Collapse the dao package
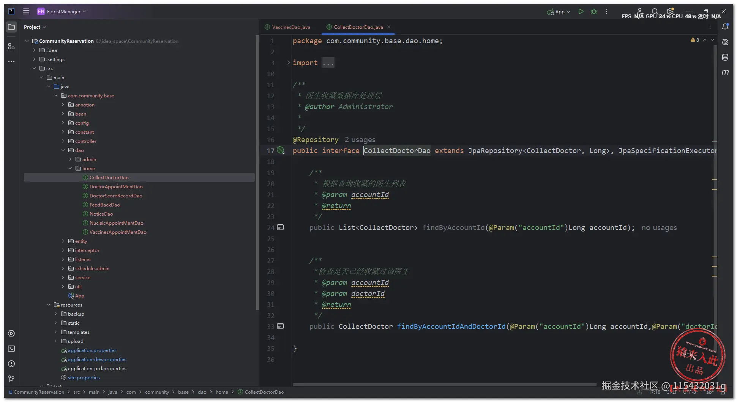This screenshot has width=737, height=402. tap(63, 150)
